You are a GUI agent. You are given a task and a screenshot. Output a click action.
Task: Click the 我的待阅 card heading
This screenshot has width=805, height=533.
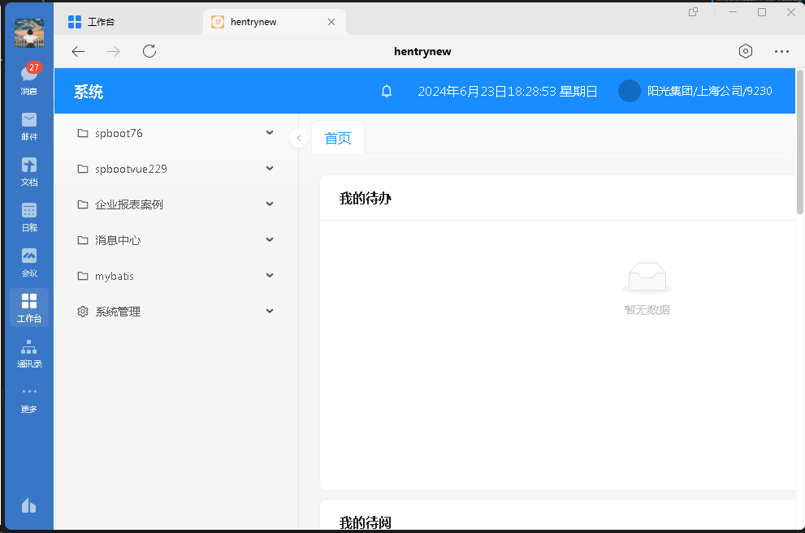pyautogui.click(x=365, y=522)
